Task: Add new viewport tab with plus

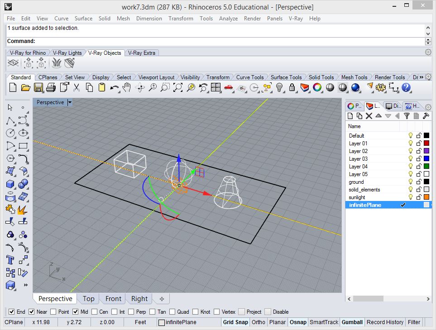Action: [x=162, y=299]
